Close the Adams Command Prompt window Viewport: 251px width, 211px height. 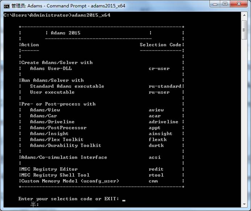tap(239, 4)
